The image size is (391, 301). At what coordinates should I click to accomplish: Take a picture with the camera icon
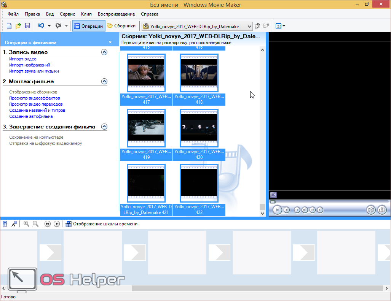click(382, 210)
